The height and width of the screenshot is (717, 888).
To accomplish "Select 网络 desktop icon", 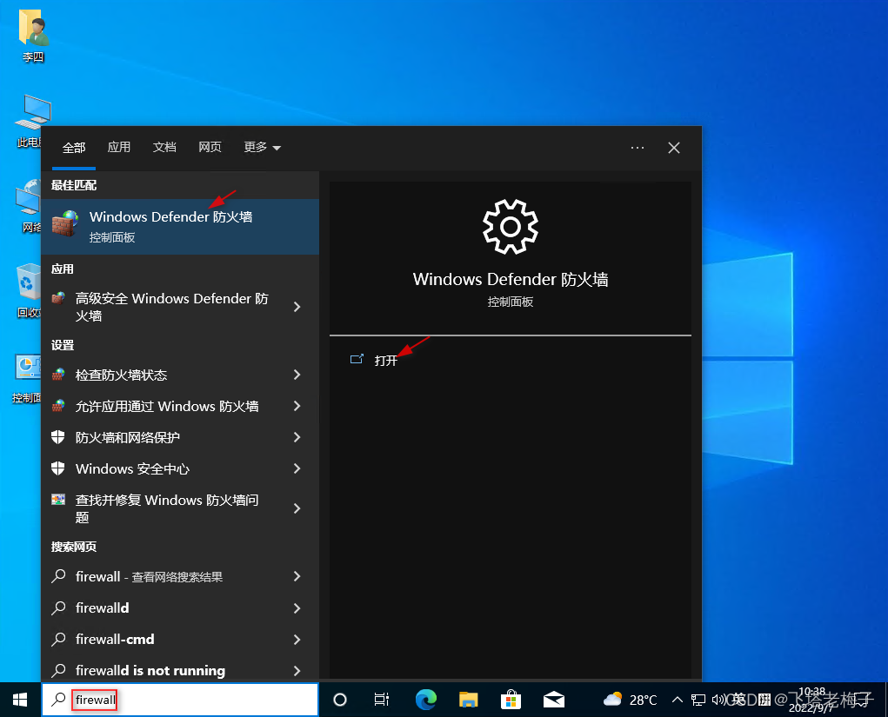I will click(29, 206).
